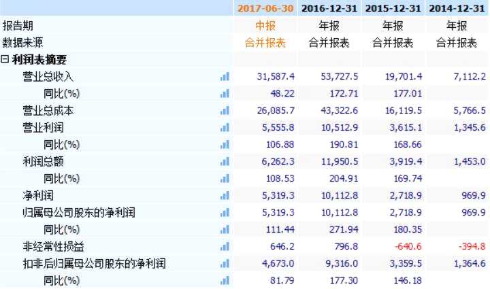Select growth value 106.88
The height and width of the screenshot is (289, 490).
(280, 144)
